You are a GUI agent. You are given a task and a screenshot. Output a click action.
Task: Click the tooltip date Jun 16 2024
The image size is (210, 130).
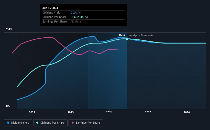[50, 8]
